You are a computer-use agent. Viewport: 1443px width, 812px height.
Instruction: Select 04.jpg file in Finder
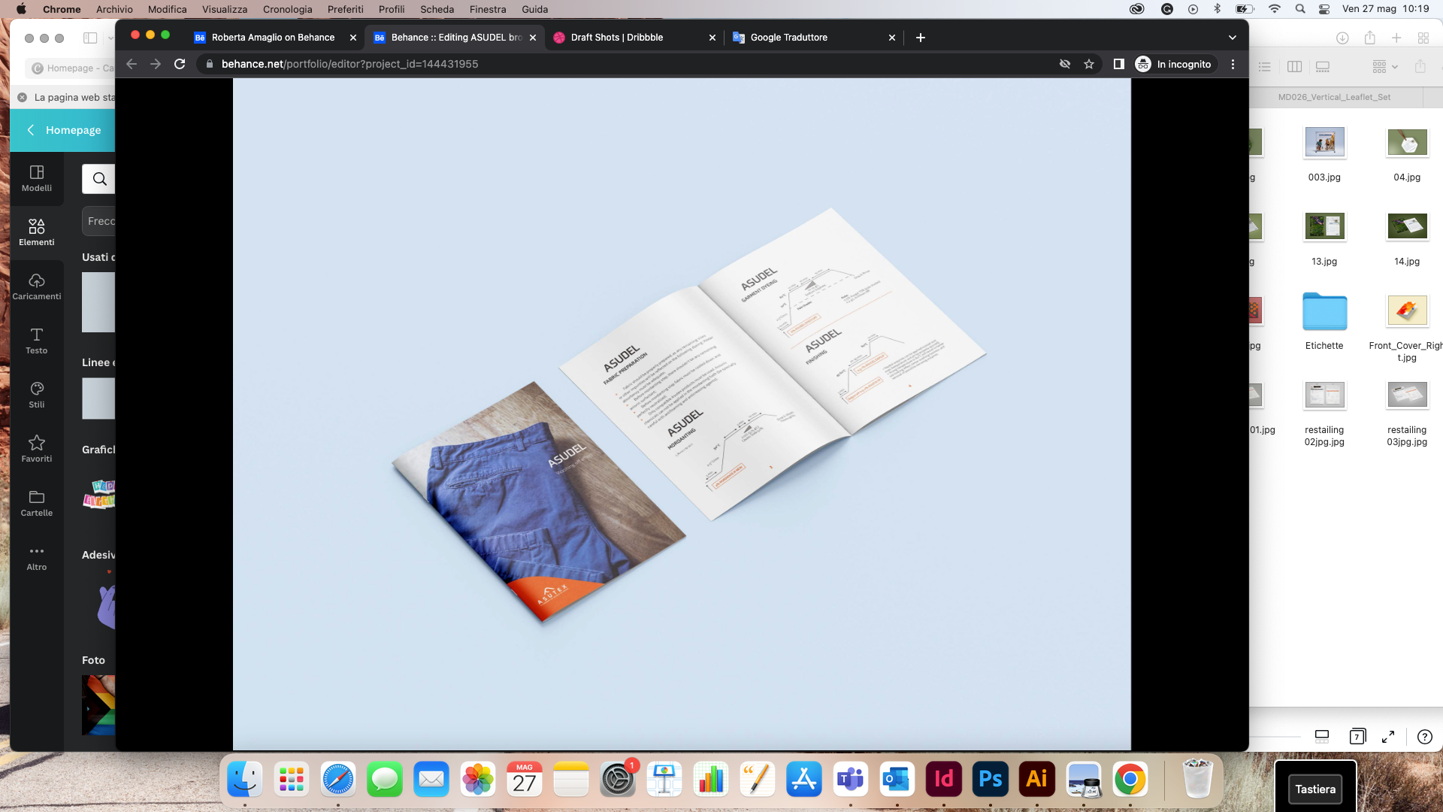tap(1407, 142)
